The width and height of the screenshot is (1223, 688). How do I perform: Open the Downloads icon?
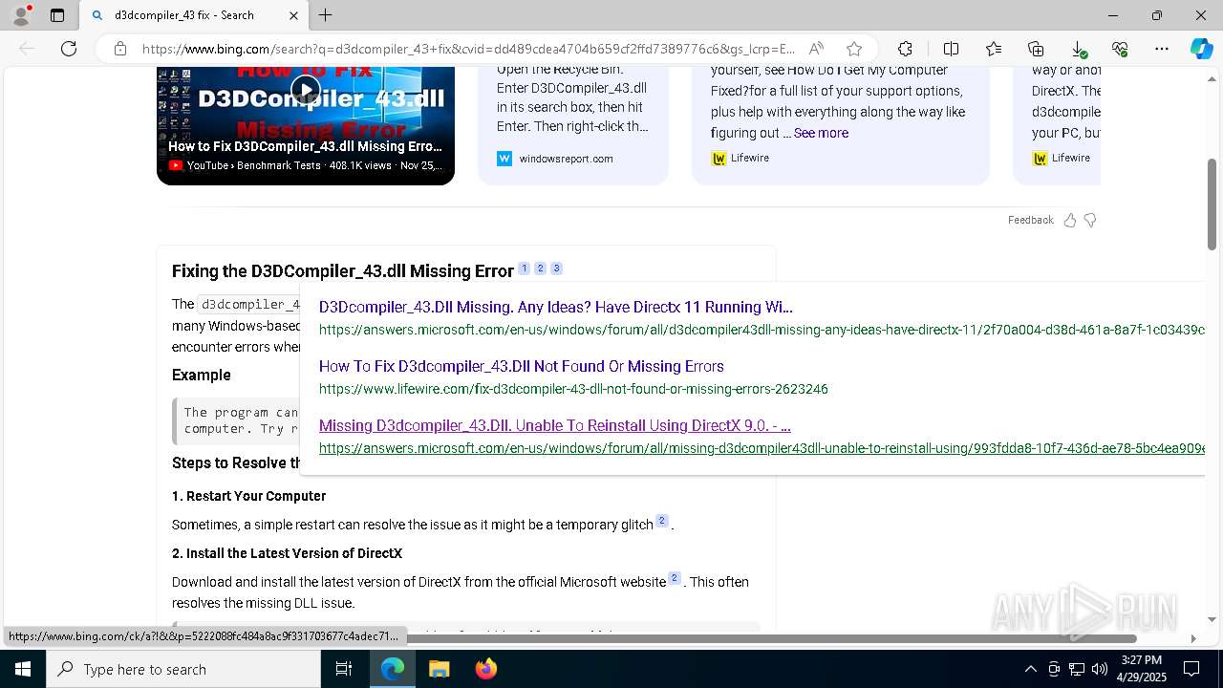click(1078, 49)
